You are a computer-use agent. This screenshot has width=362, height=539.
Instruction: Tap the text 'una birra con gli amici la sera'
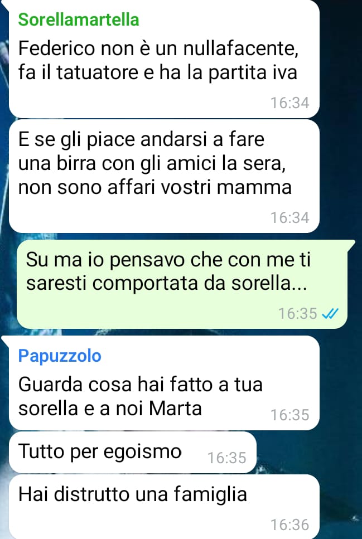click(152, 164)
